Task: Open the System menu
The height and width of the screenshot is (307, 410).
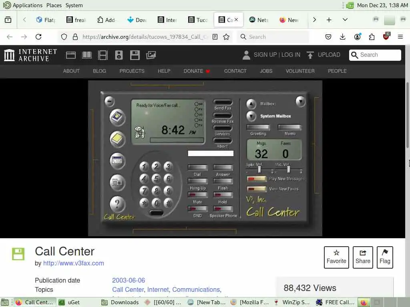Action: coord(74,5)
